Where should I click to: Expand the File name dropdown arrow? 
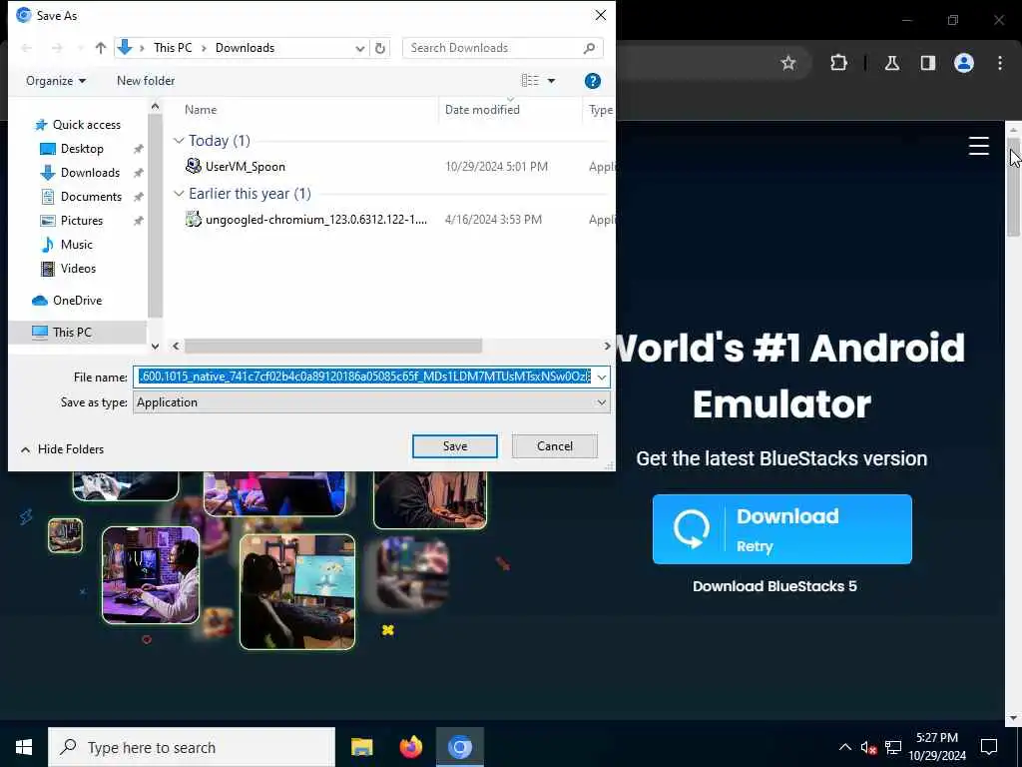(601, 377)
